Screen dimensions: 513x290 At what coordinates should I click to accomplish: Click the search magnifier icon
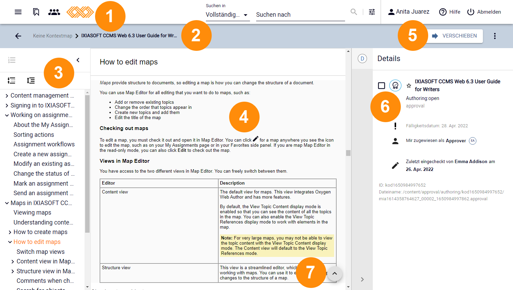point(354,12)
